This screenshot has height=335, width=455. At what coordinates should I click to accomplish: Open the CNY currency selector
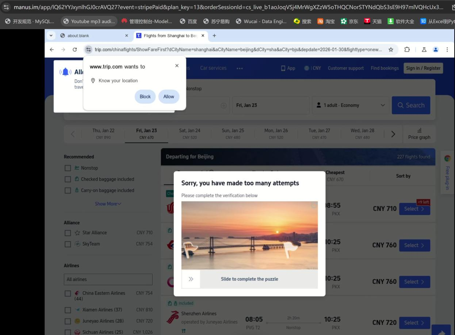[313, 68]
